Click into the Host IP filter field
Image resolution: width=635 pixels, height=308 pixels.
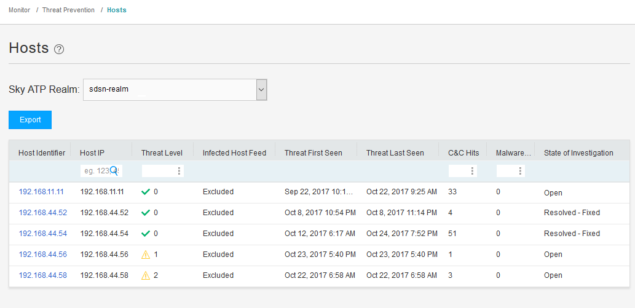coord(95,171)
